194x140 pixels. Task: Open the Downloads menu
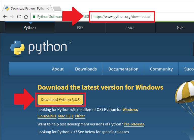click(86, 69)
